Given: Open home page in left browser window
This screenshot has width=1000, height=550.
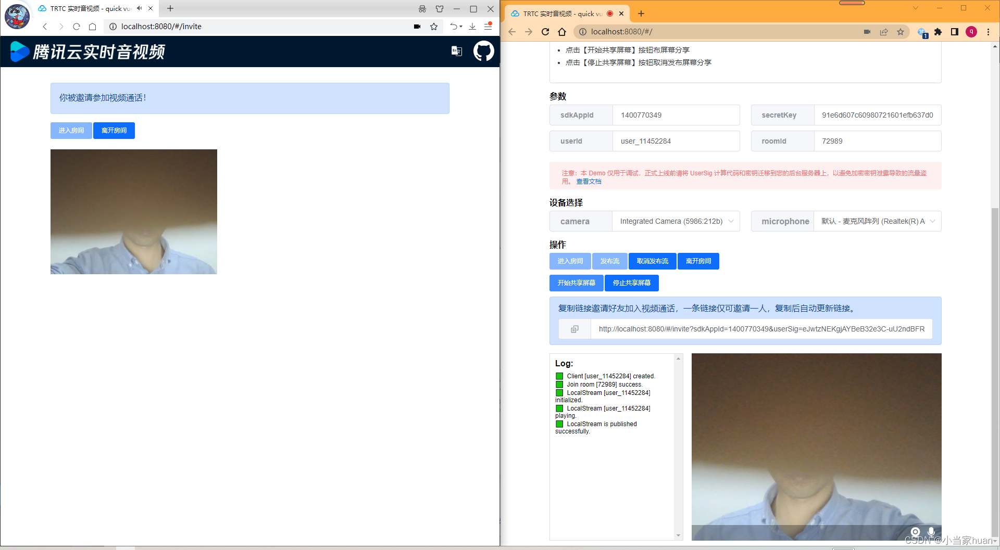Looking at the screenshot, I should [x=93, y=27].
